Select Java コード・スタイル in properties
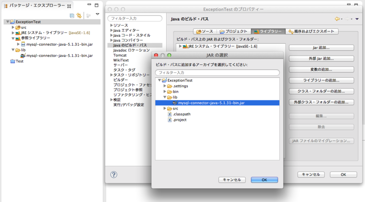 coord(132,35)
